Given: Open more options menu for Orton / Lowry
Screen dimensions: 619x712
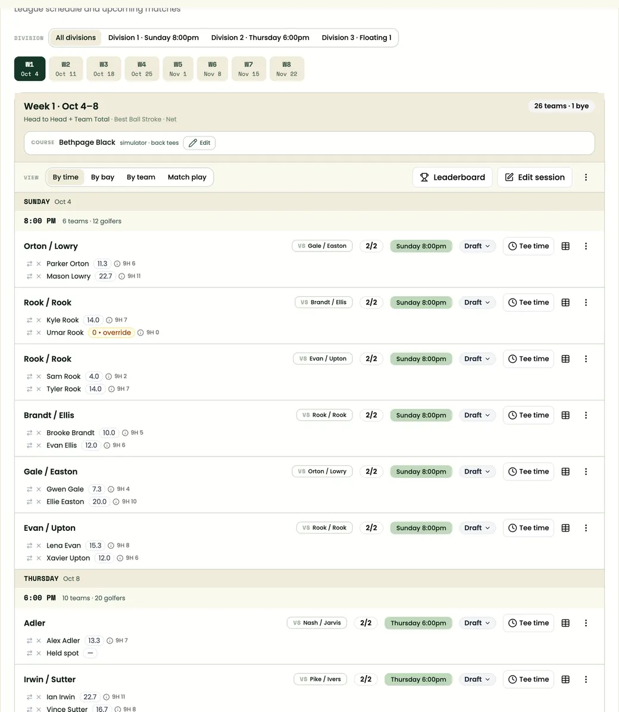Looking at the screenshot, I should (x=586, y=246).
